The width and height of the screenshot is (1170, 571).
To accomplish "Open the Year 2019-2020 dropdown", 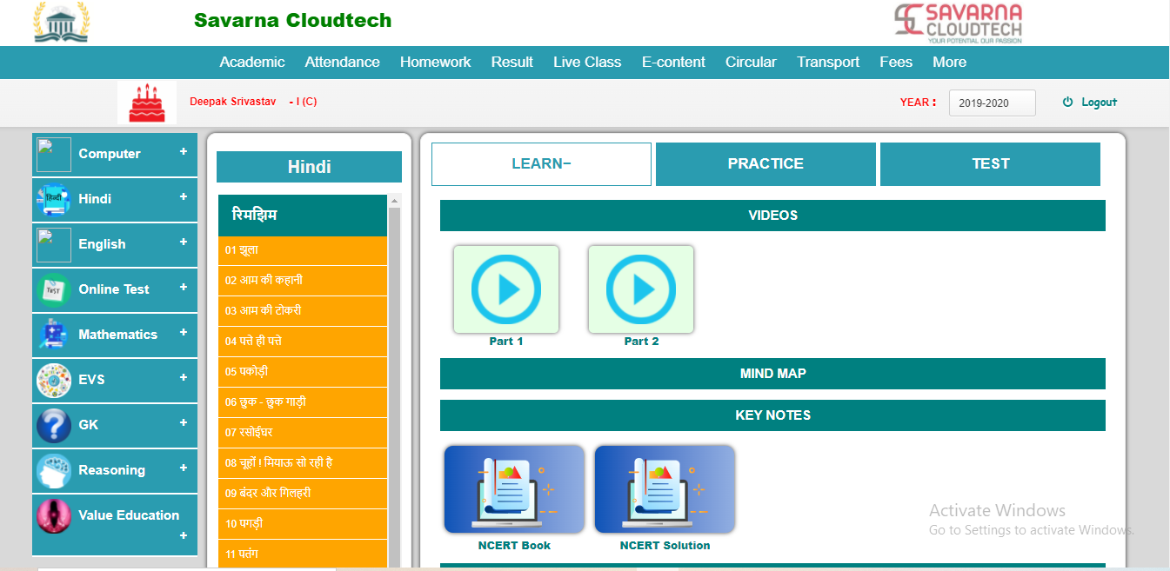I will point(992,103).
